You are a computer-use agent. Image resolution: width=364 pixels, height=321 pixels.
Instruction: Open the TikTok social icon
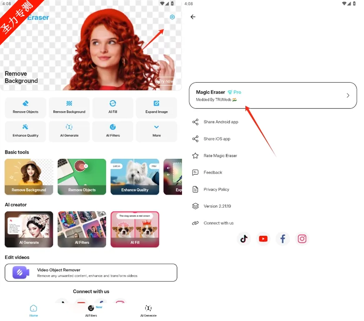click(x=244, y=239)
